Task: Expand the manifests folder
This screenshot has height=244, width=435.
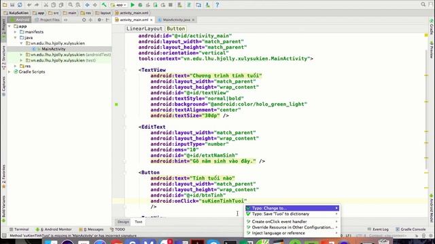Action: 16,32
